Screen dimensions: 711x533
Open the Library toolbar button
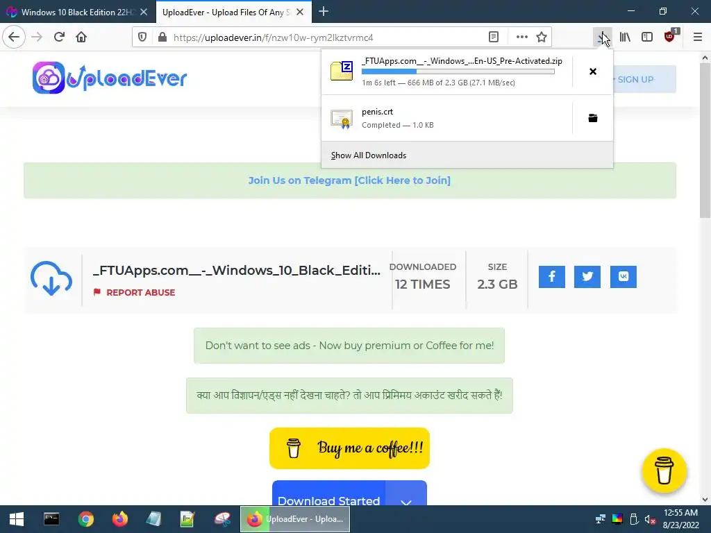pos(625,37)
